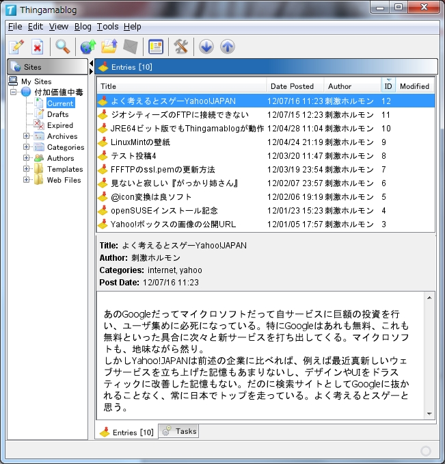Image resolution: width=445 pixels, height=464 pixels.
Task: Expand the Templates tree node
Action: click(26, 169)
